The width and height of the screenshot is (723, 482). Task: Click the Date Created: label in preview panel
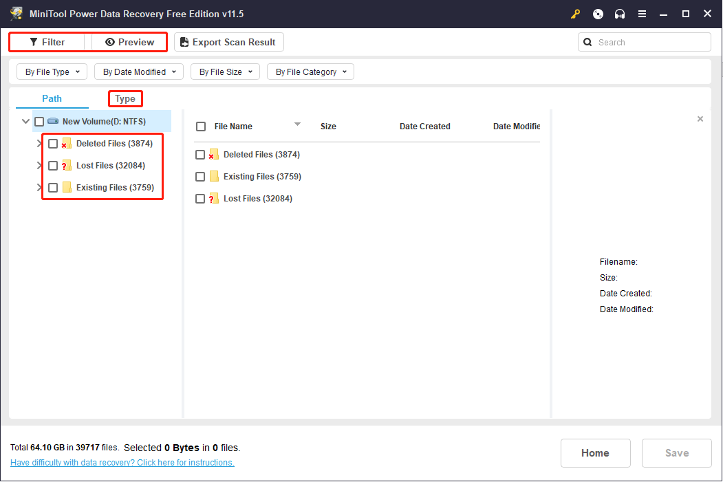coord(626,293)
